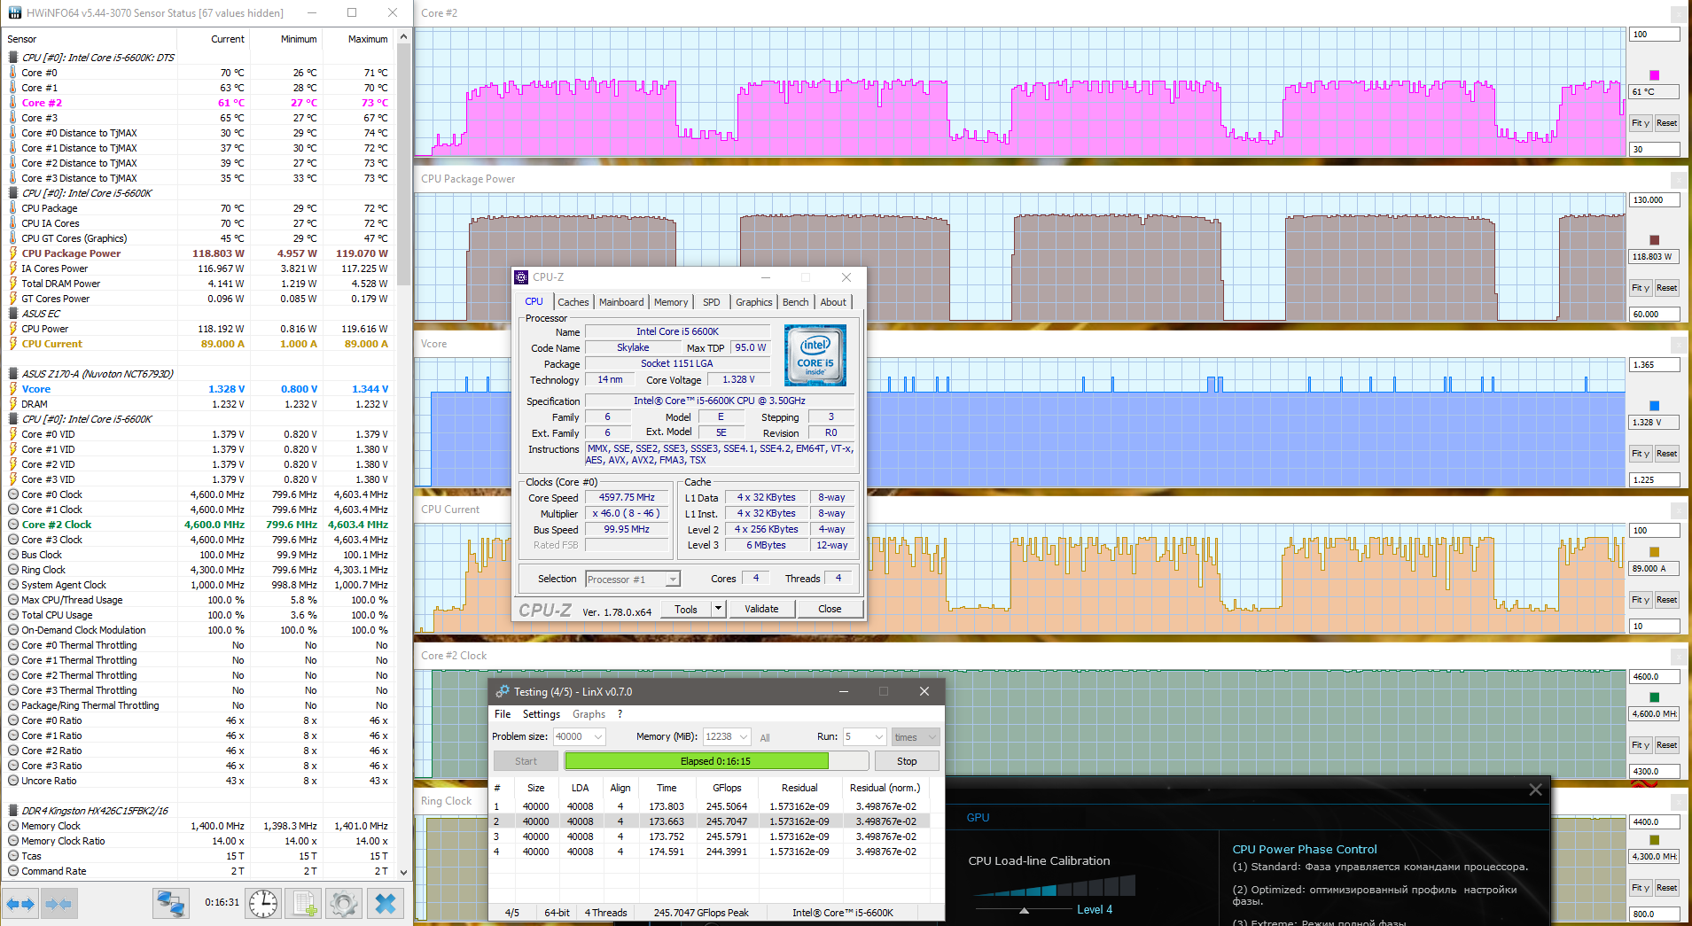Click the thermometer icon beside Core #0 row
Viewport: 1692px width, 926px height.
click(12, 73)
